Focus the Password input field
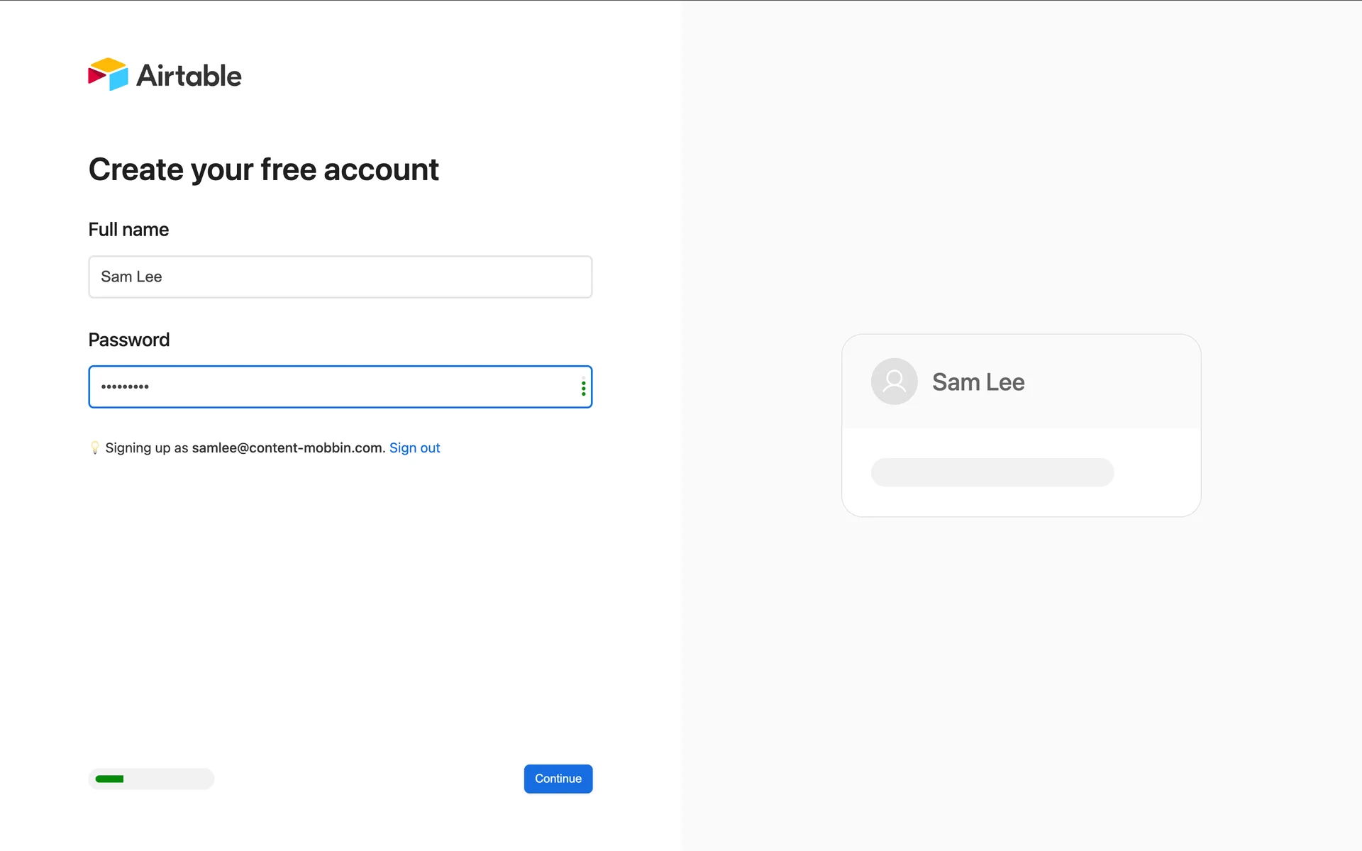The width and height of the screenshot is (1362, 851). [333, 386]
